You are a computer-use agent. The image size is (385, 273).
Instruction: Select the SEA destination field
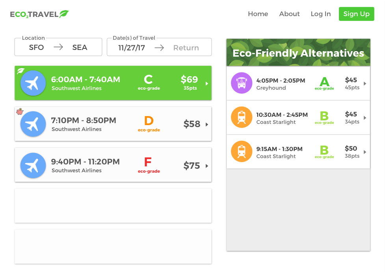80,48
